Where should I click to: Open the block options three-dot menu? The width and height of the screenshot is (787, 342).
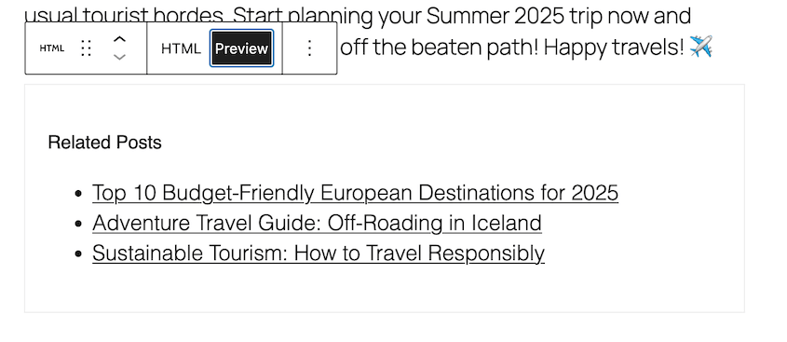click(310, 48)
